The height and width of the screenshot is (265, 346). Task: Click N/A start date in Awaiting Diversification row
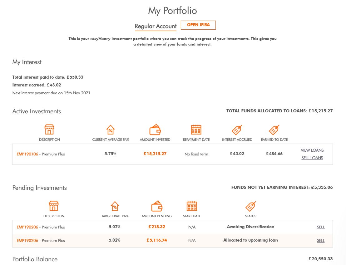click(x=192, y=227)
